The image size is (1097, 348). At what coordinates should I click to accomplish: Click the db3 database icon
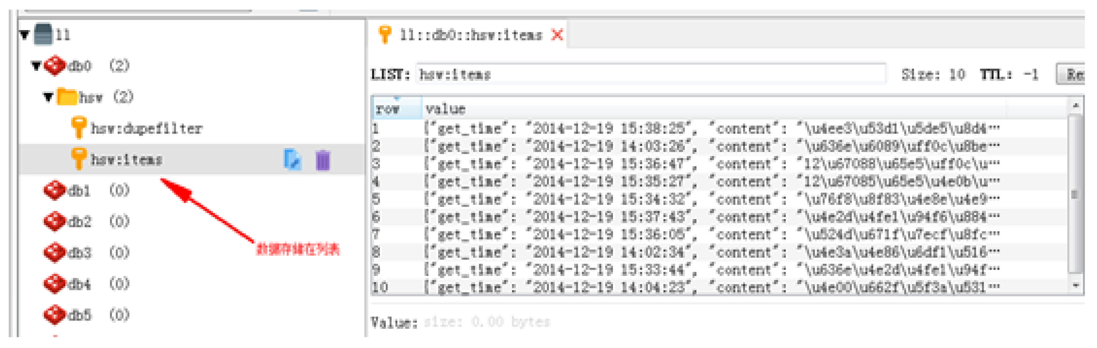[55, 252]
